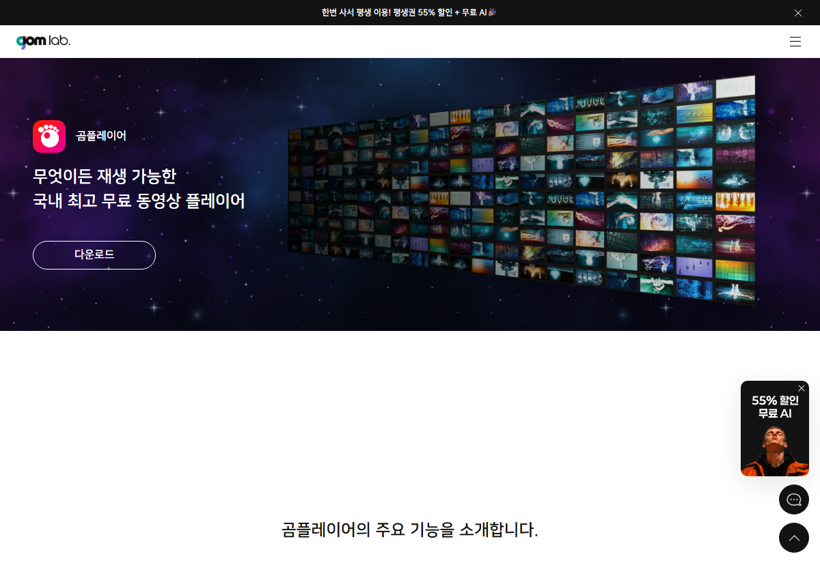Click the scroll-to-top arrow button
The image size is (820, 580).
point(794,538)
